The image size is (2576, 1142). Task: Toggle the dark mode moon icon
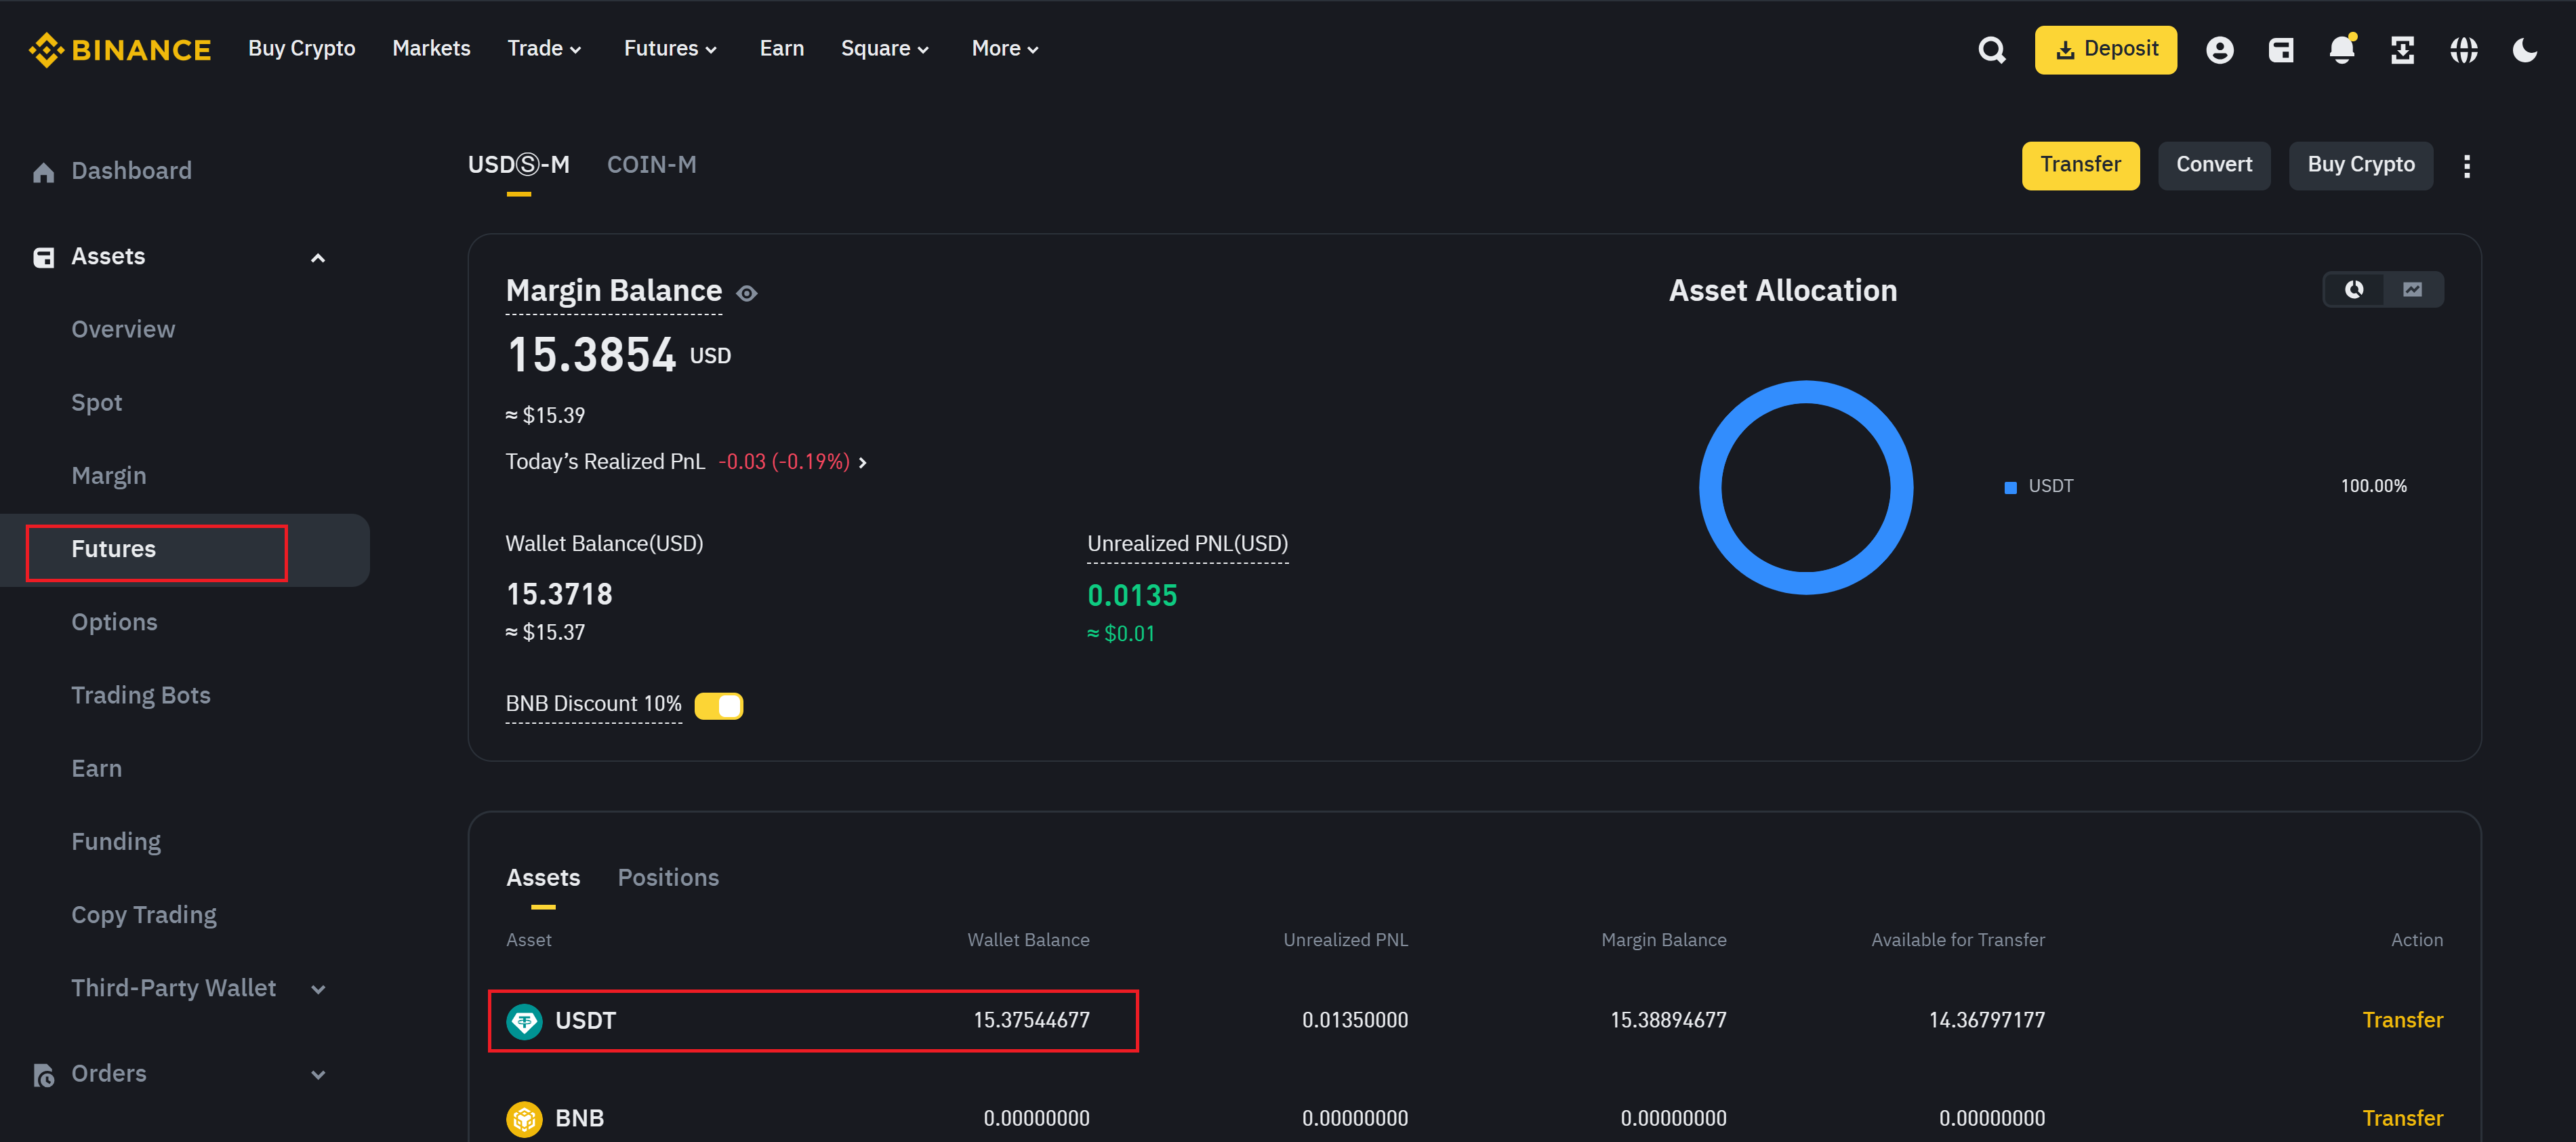(2524, 50)
